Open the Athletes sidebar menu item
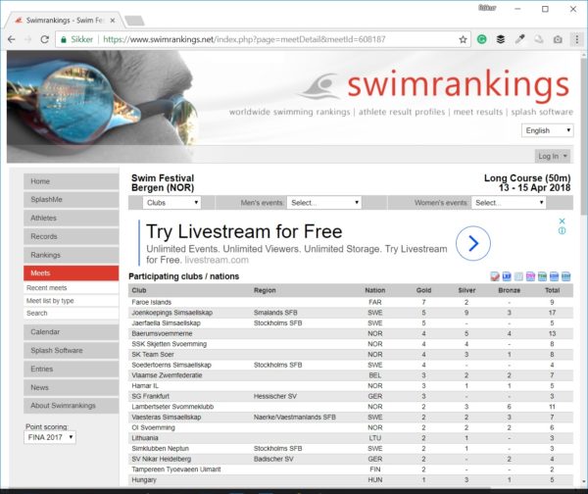588x494 pixels. pos(71,218)
